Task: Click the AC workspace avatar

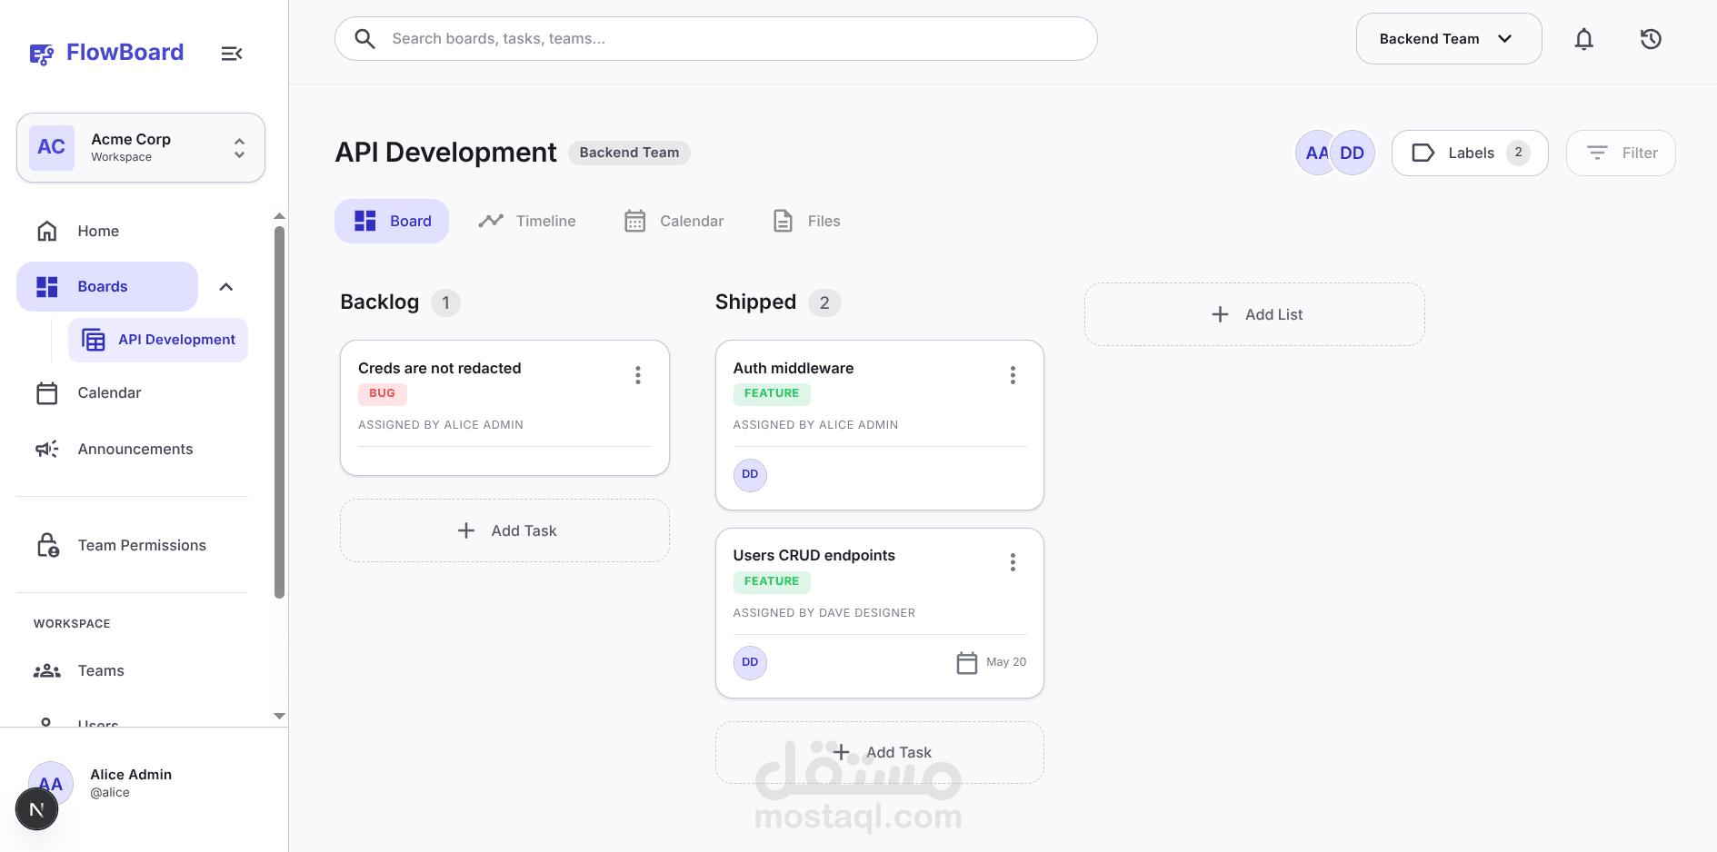Action: pyautogui.click(x=52, y=147)
